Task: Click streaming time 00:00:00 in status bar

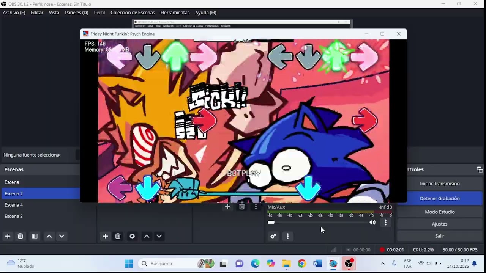Action: (x=361, y=250)
